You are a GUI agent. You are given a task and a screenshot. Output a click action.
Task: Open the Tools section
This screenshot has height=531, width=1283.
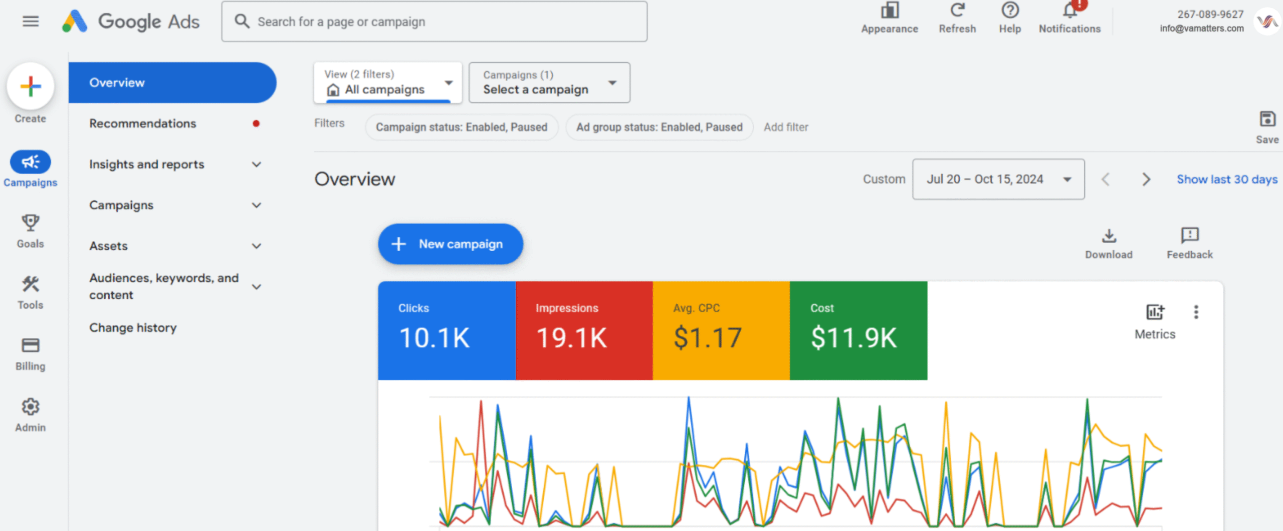[31, 285]
